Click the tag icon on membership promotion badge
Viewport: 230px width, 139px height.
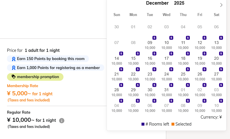coord(13,77)
